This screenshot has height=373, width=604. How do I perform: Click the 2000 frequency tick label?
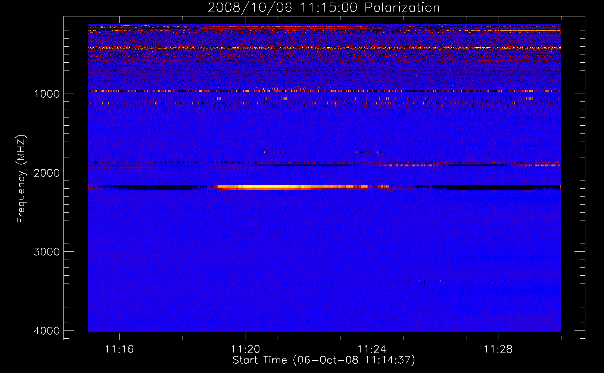(x=47, y=173)
